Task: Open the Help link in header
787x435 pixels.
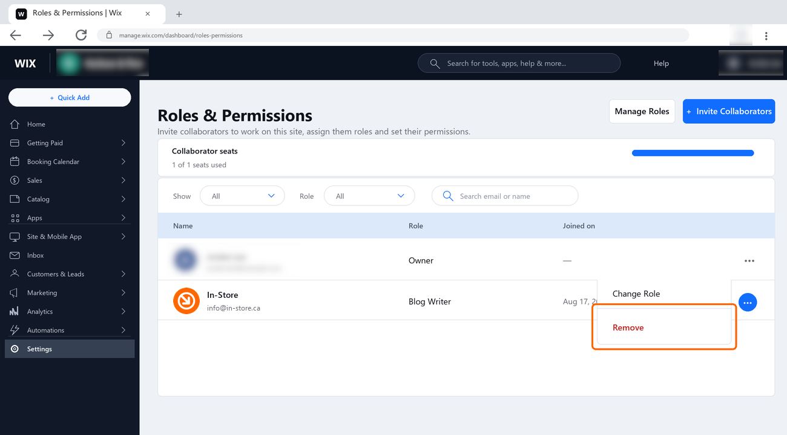Action: click(661, 63)
